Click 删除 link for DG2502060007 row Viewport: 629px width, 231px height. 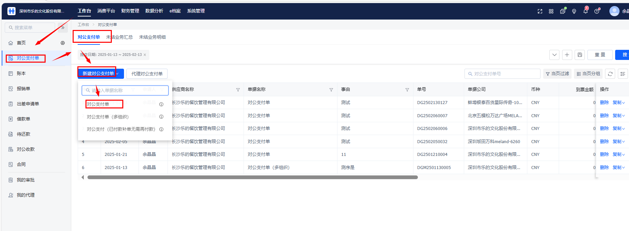click(604, 115)
